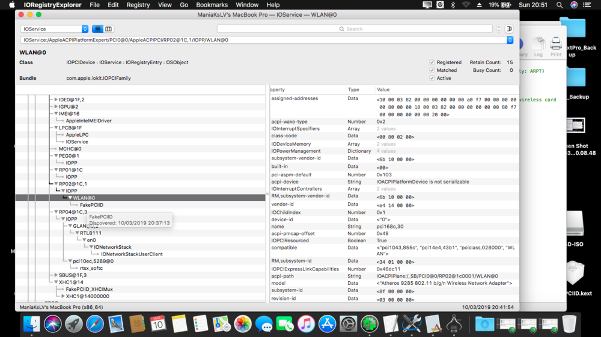Select the rtsx_softc tree item

click(x=91, y=268)
